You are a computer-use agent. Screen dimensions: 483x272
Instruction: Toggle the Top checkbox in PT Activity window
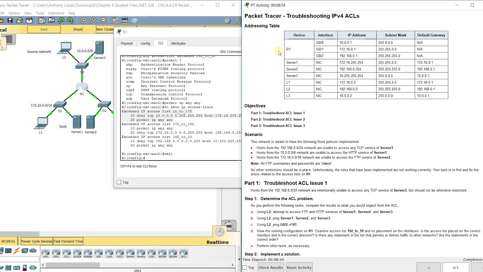pyautogui.click(x=245, y=267)
